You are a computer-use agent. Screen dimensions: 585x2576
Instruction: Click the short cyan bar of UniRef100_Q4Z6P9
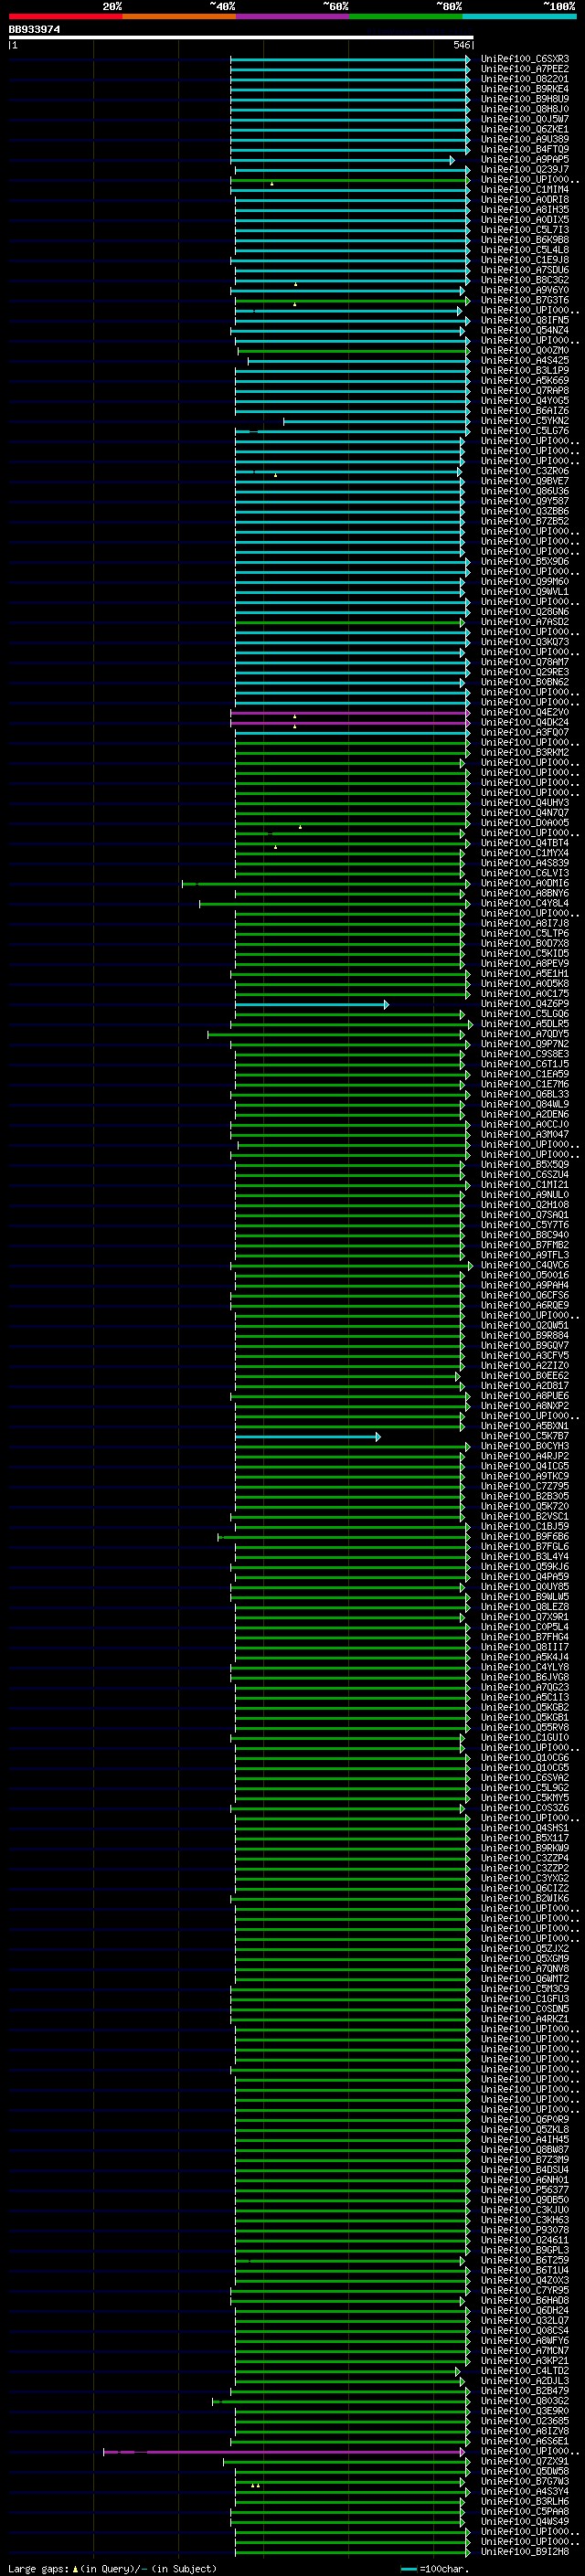[312, 1004]
